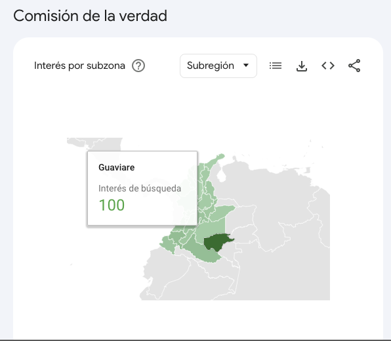Click the Comisión de la verdad heading

coord(90,16)
